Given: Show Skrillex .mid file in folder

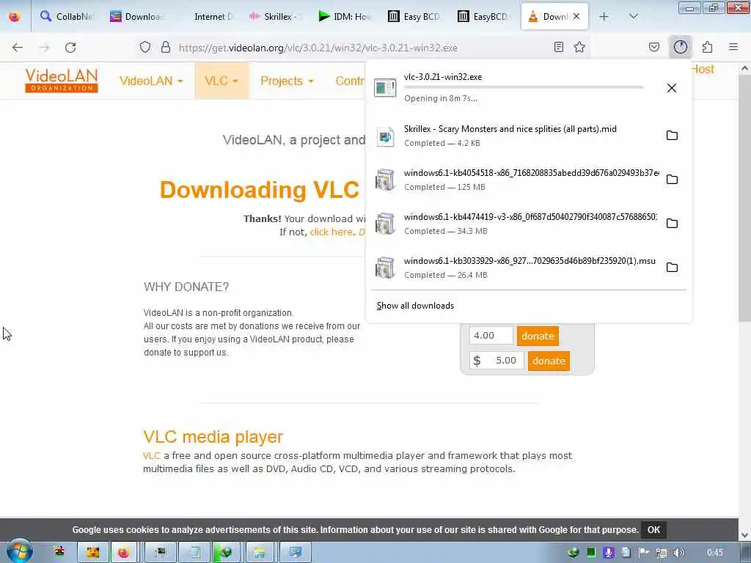Looking at the screenshot, I should pyautogui.click(x=672, y=136).
